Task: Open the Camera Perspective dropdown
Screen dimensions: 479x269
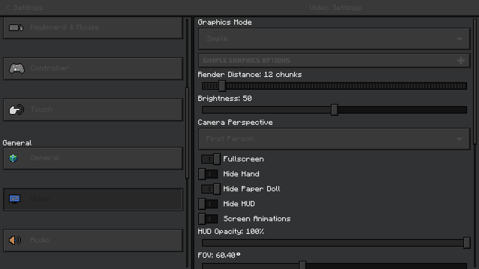Action: tap(334, 139)
